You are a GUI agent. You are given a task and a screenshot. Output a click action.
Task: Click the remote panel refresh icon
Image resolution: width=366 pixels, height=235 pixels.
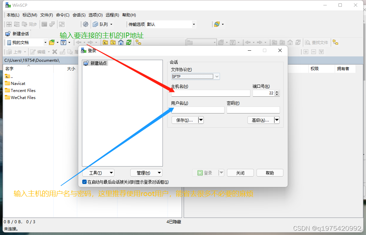pos(298,43)
